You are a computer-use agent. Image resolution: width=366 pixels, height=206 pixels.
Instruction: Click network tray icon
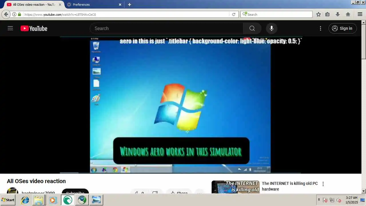click(x=332, y=200)
